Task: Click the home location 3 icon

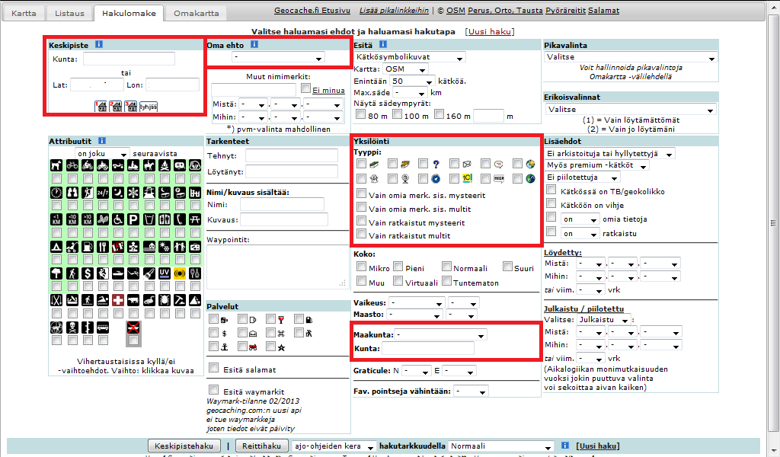Action: pos(129,107)
